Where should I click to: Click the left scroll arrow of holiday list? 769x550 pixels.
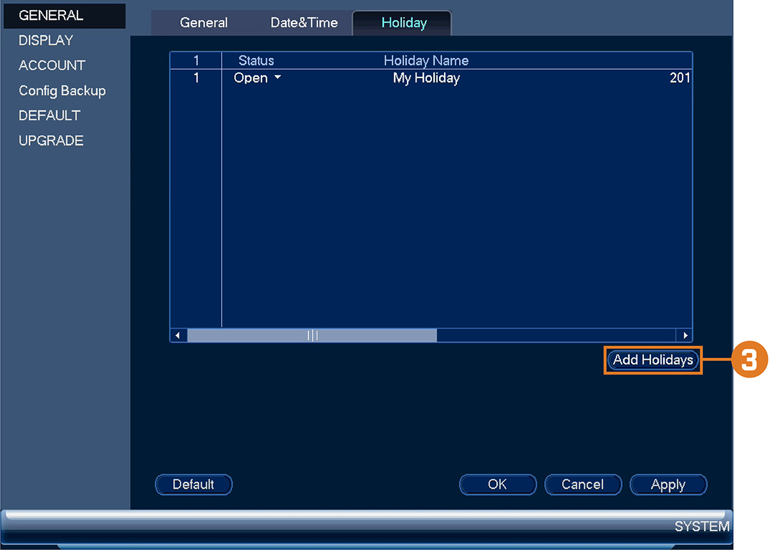click(x=178, y=336)
